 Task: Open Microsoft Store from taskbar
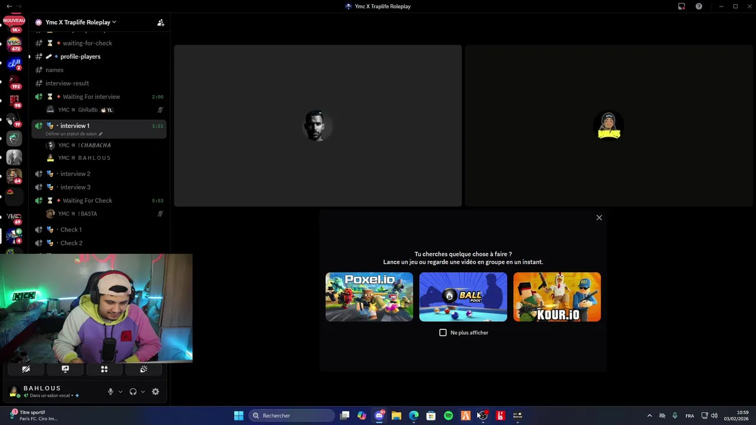(x=431, y=416)
